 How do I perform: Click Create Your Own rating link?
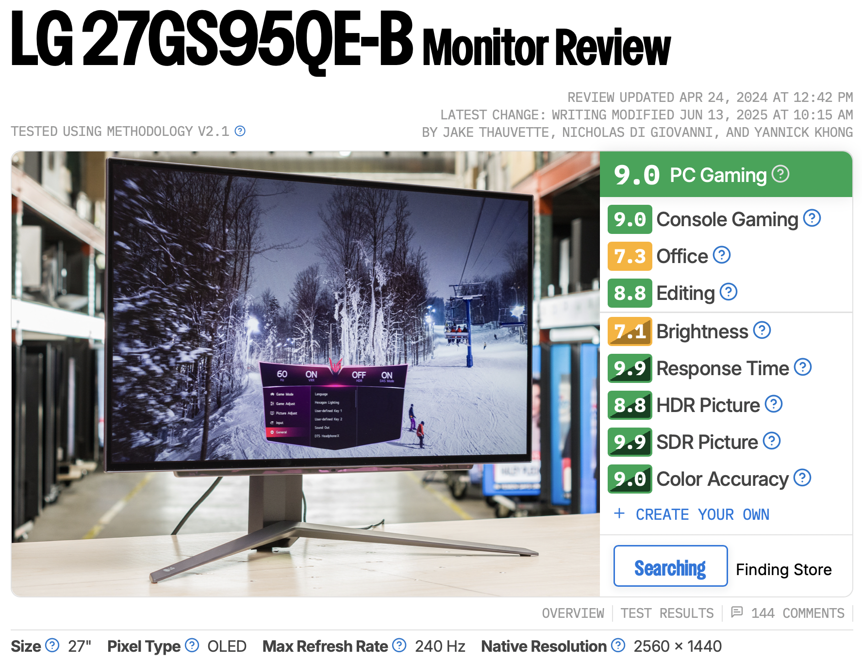702,514
